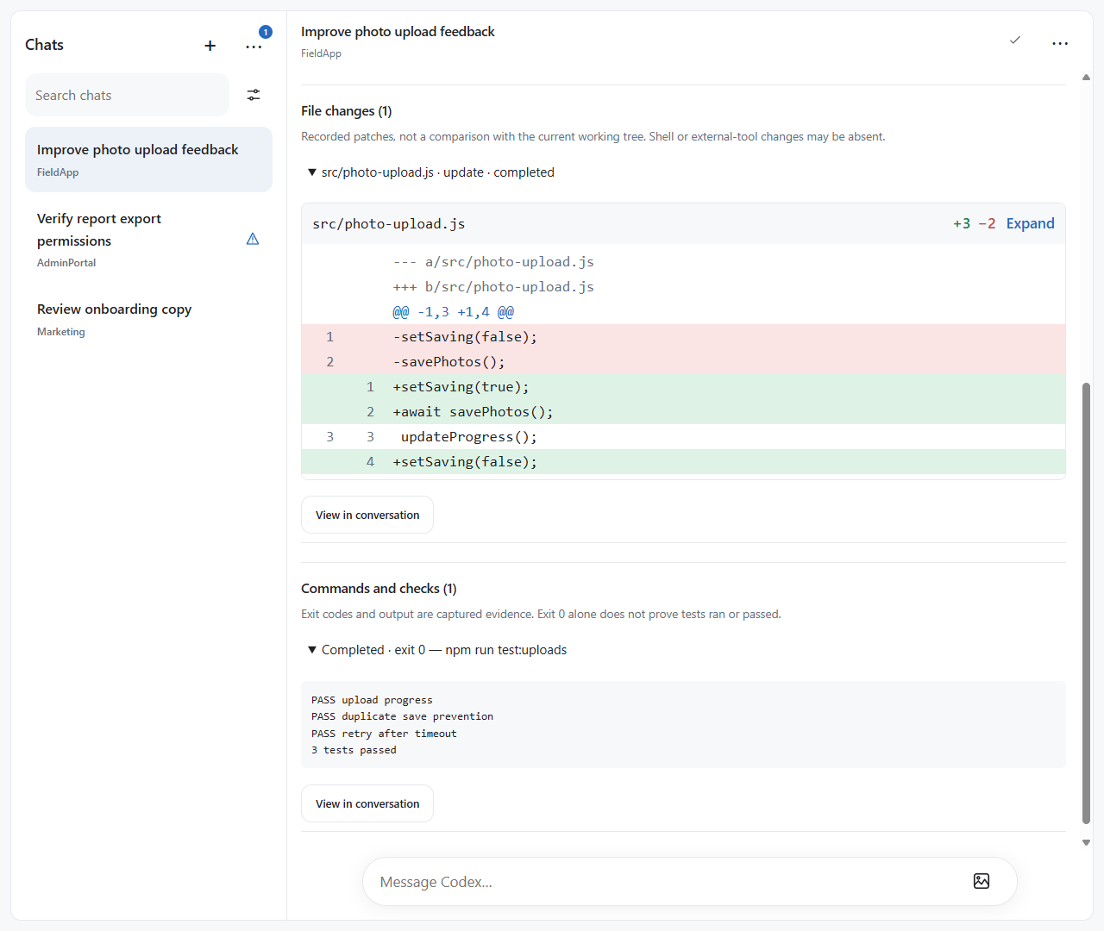Mark conversation done with checkmark icon
1104x931 pixels.
(x=1015, y=41)
